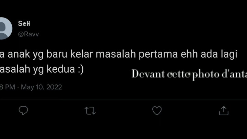Click the divider line above action icons
Viewport: 247px width, 139px height.
(123, 99)
